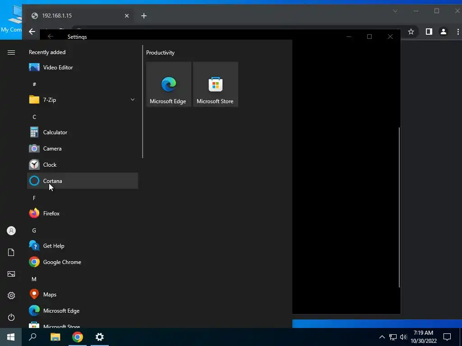Open the tab search dropdown chevron
Viewport: 462px width, 346px height.
(x=395, y=11)
